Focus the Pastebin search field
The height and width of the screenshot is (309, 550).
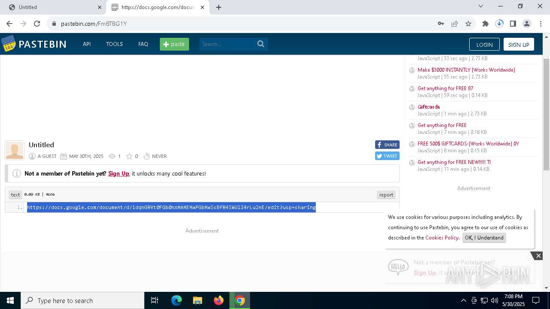(227, 44)
